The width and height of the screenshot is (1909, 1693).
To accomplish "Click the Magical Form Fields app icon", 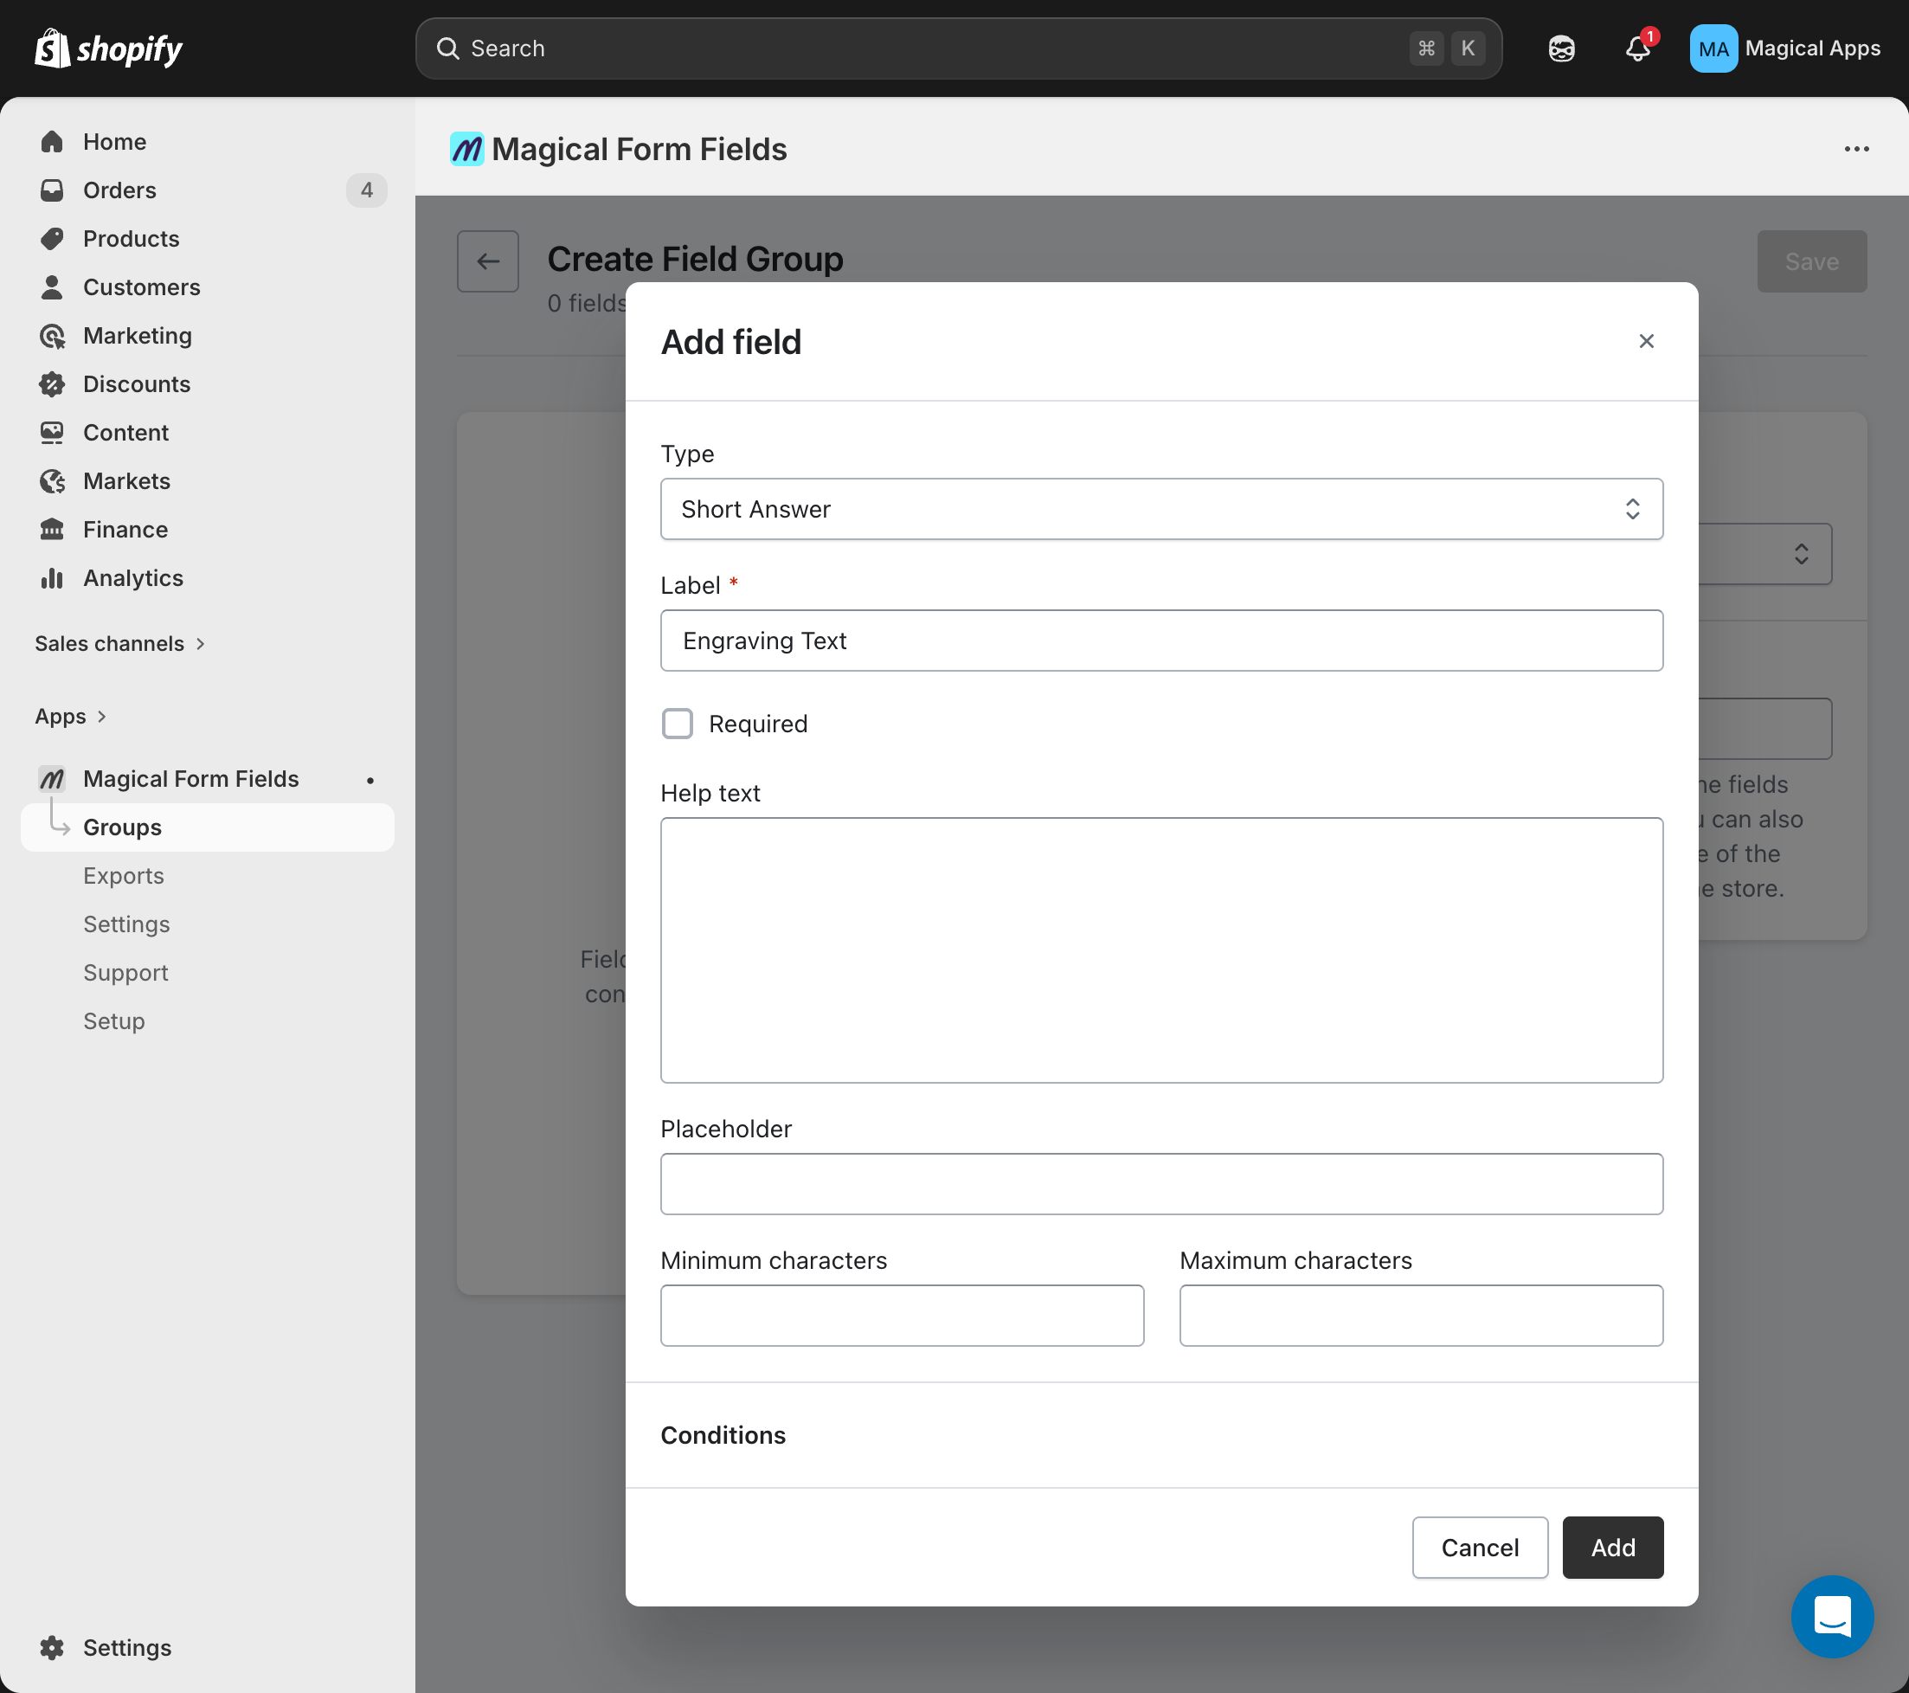I will pos(51,778).
